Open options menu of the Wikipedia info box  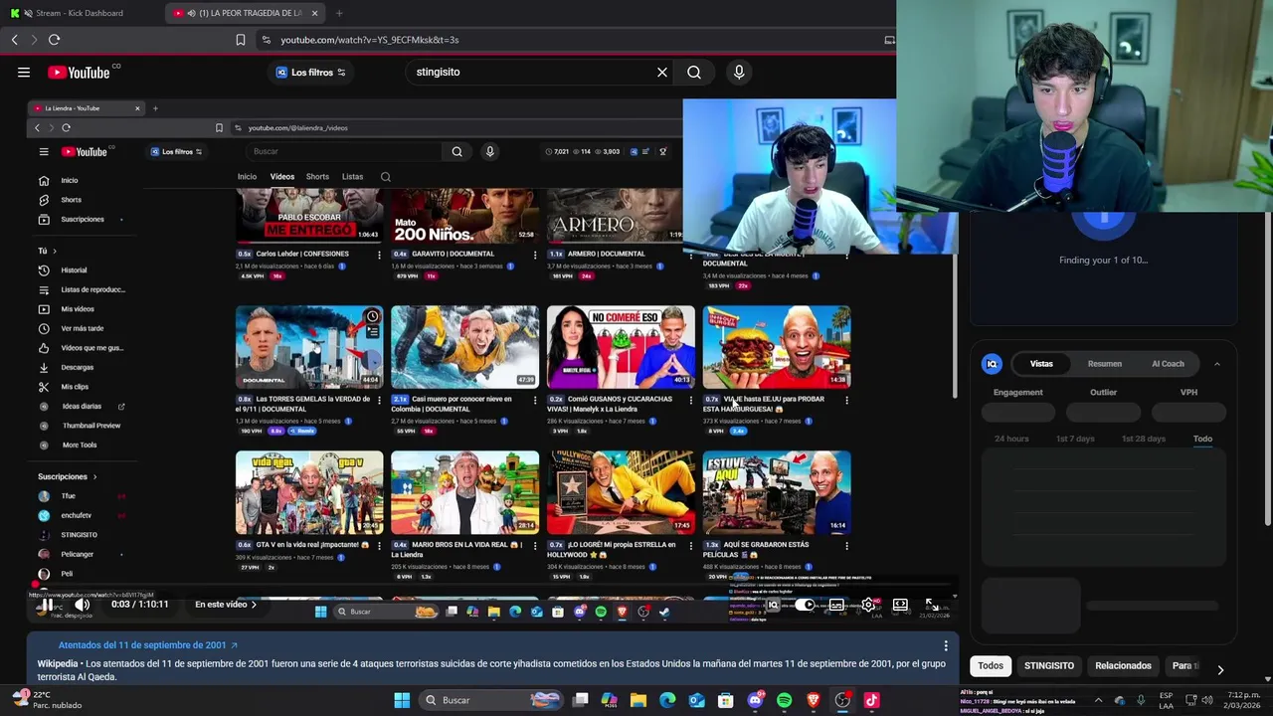pos(946,646)
